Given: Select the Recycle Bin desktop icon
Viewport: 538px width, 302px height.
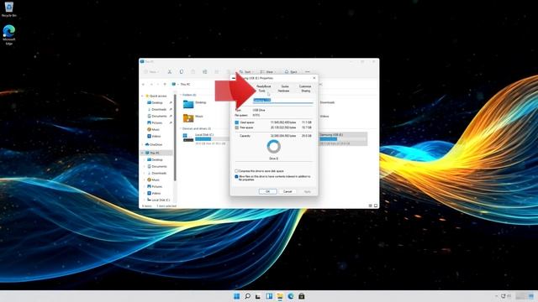Looking at the screenshot, I should [x=9, y=9].
